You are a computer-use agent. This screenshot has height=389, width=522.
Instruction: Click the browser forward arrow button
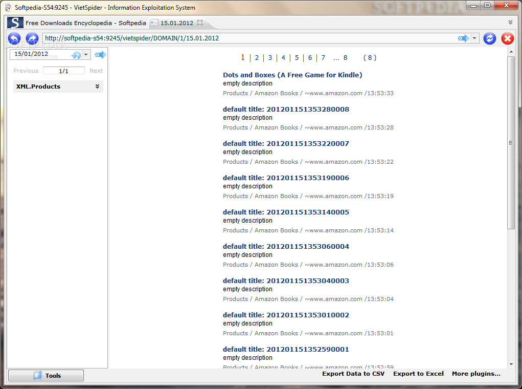(x=32, y=39)
